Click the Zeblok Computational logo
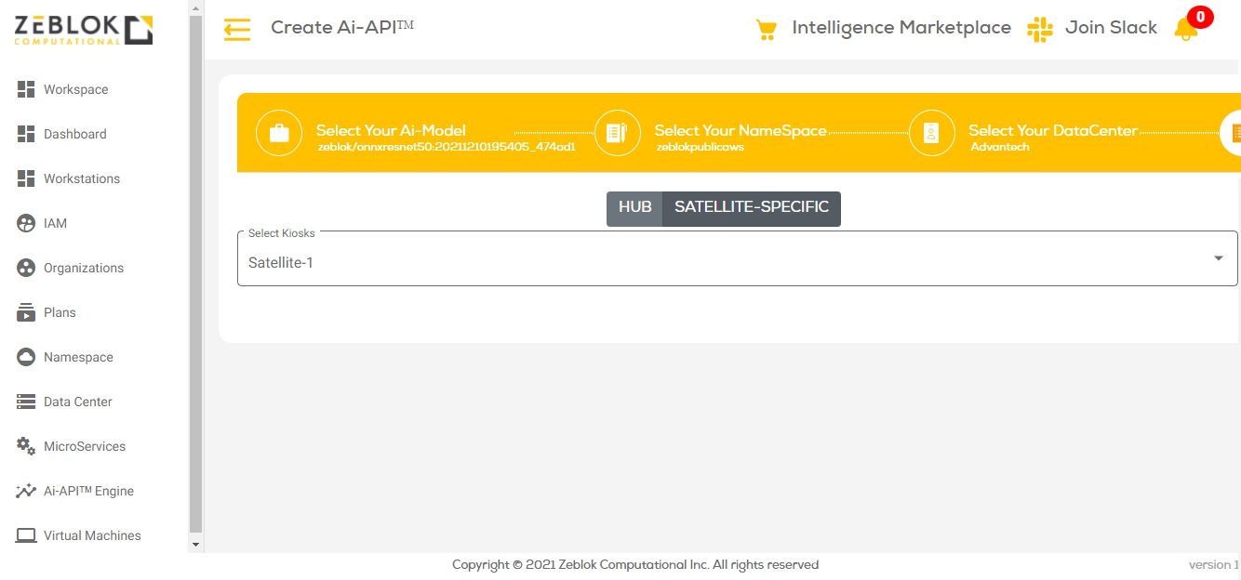The height and width of the screenshot is (580, 1241). 83,31
